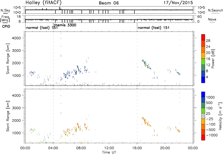Screen dimensions: 223x154
Task: Click the '-1000' Velocity scale value
Action: click(212, 135)
